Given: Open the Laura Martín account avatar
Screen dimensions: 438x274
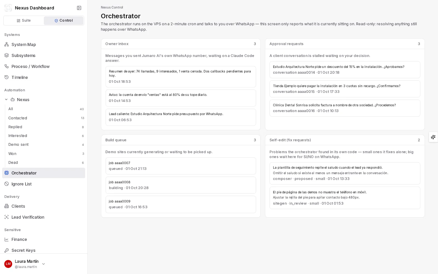Looking at the screenshot, I should tap(8, 264).
